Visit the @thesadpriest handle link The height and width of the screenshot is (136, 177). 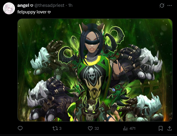click(x=49, y=5)
